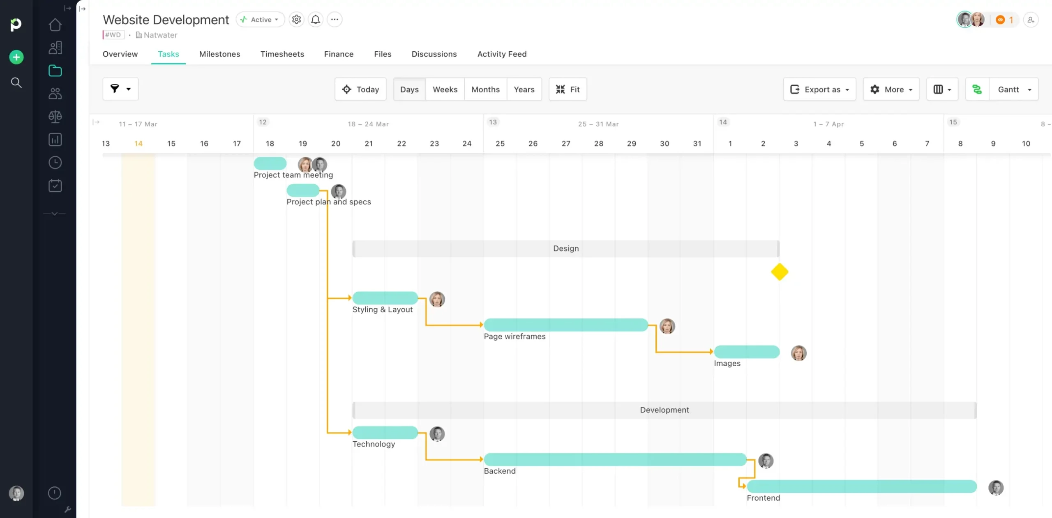Click the yellow milestone diamond on the chart
Viewport: 1052px width, 518px height.
pyautogui.click(x=780, y=271)
